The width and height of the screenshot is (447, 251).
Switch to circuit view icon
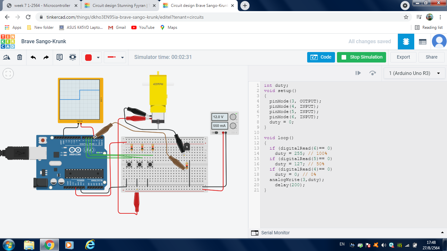[x=406, y=42]
